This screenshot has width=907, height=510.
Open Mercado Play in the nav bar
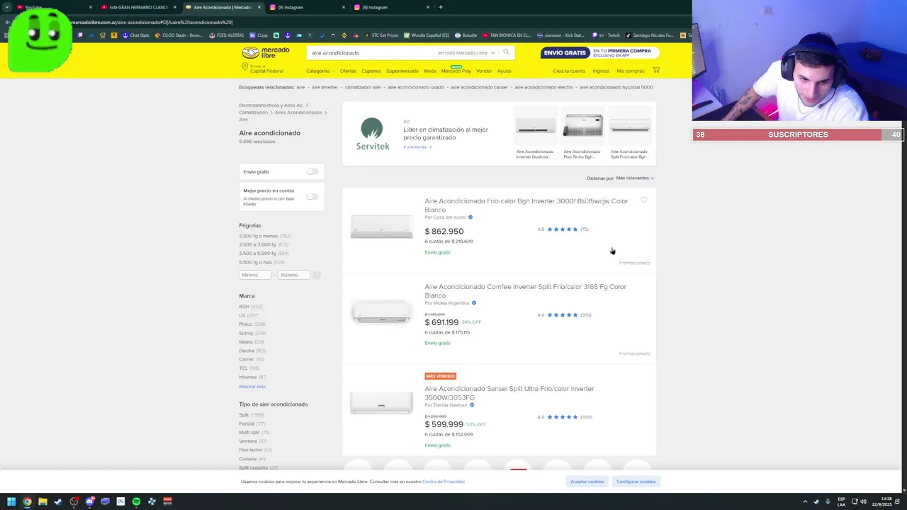point(456,71)
